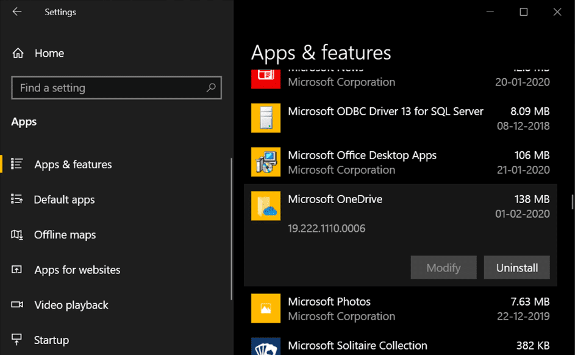
Task: Click the 7.63 MB size value
Action: pyautogui.click(x=530, y=301)
